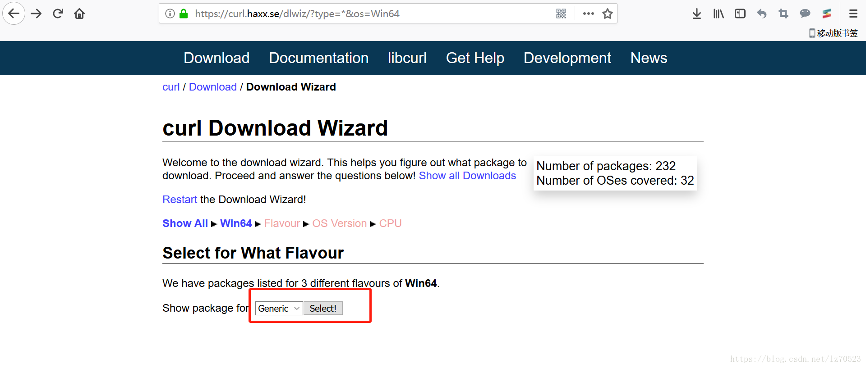Open the QR code icon in the address bar
The width and height of the screenshot is (866, 368).
[x=561, y=14]
